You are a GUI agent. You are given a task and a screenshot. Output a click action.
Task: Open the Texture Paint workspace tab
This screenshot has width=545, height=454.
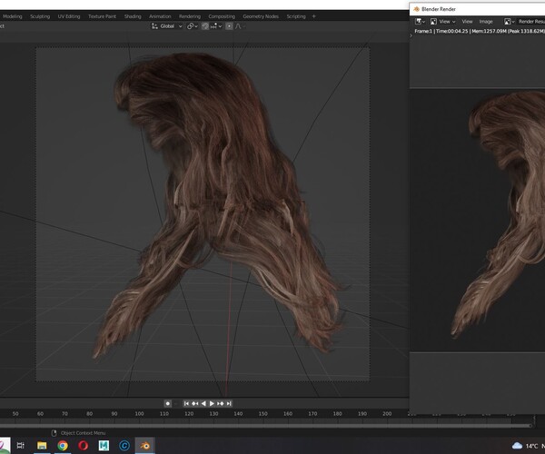click(x=102, y=16)
